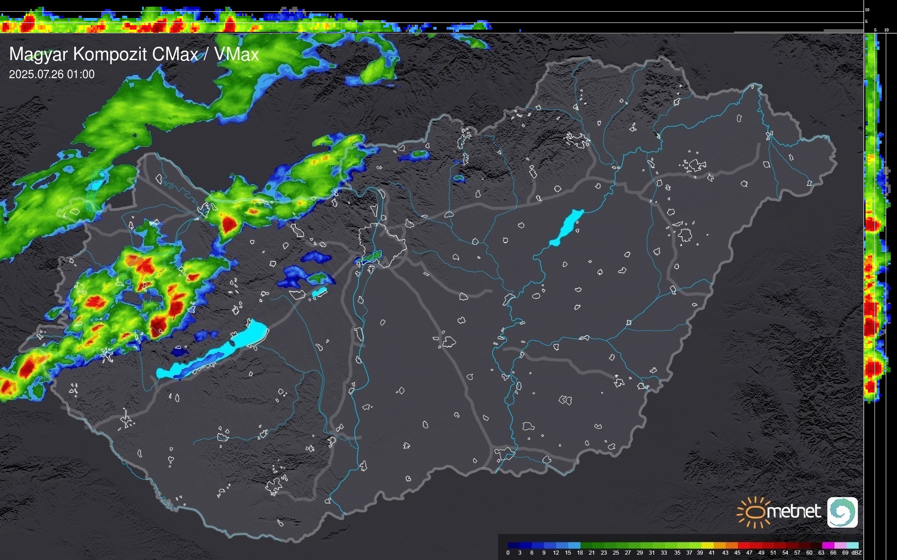Click the red 45 dBZ legend swatch
Screen dimensions: 897x560
(743, 545)
